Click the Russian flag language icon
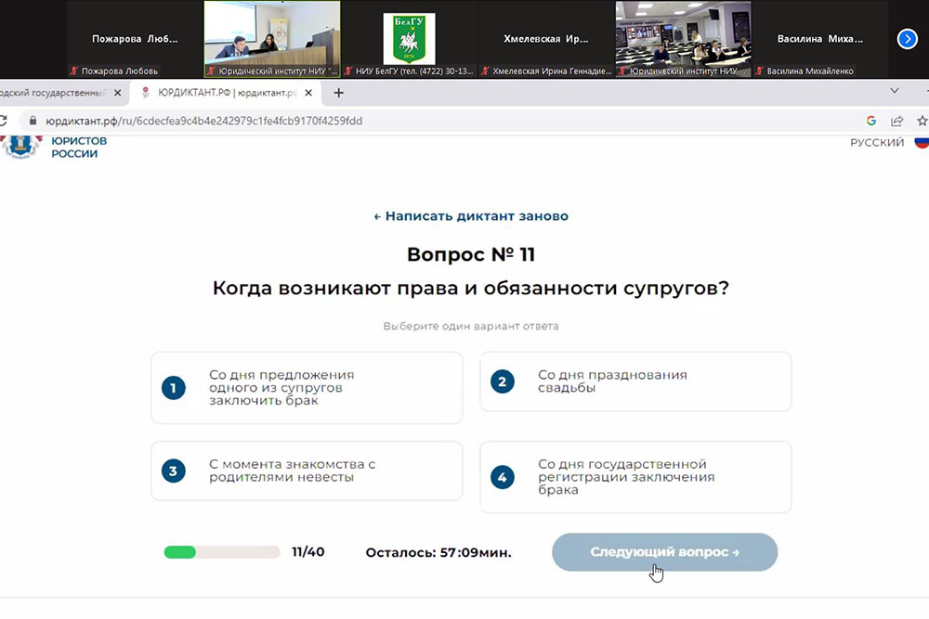Image resolution: width=929 pixels, height=619 pixels. coord(922,142)
